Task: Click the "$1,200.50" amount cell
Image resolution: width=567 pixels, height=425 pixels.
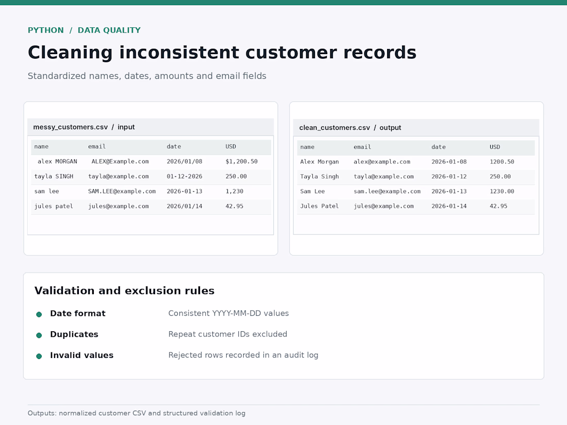Action: 242,161
